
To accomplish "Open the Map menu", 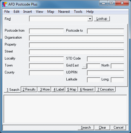I will [51, 12].
